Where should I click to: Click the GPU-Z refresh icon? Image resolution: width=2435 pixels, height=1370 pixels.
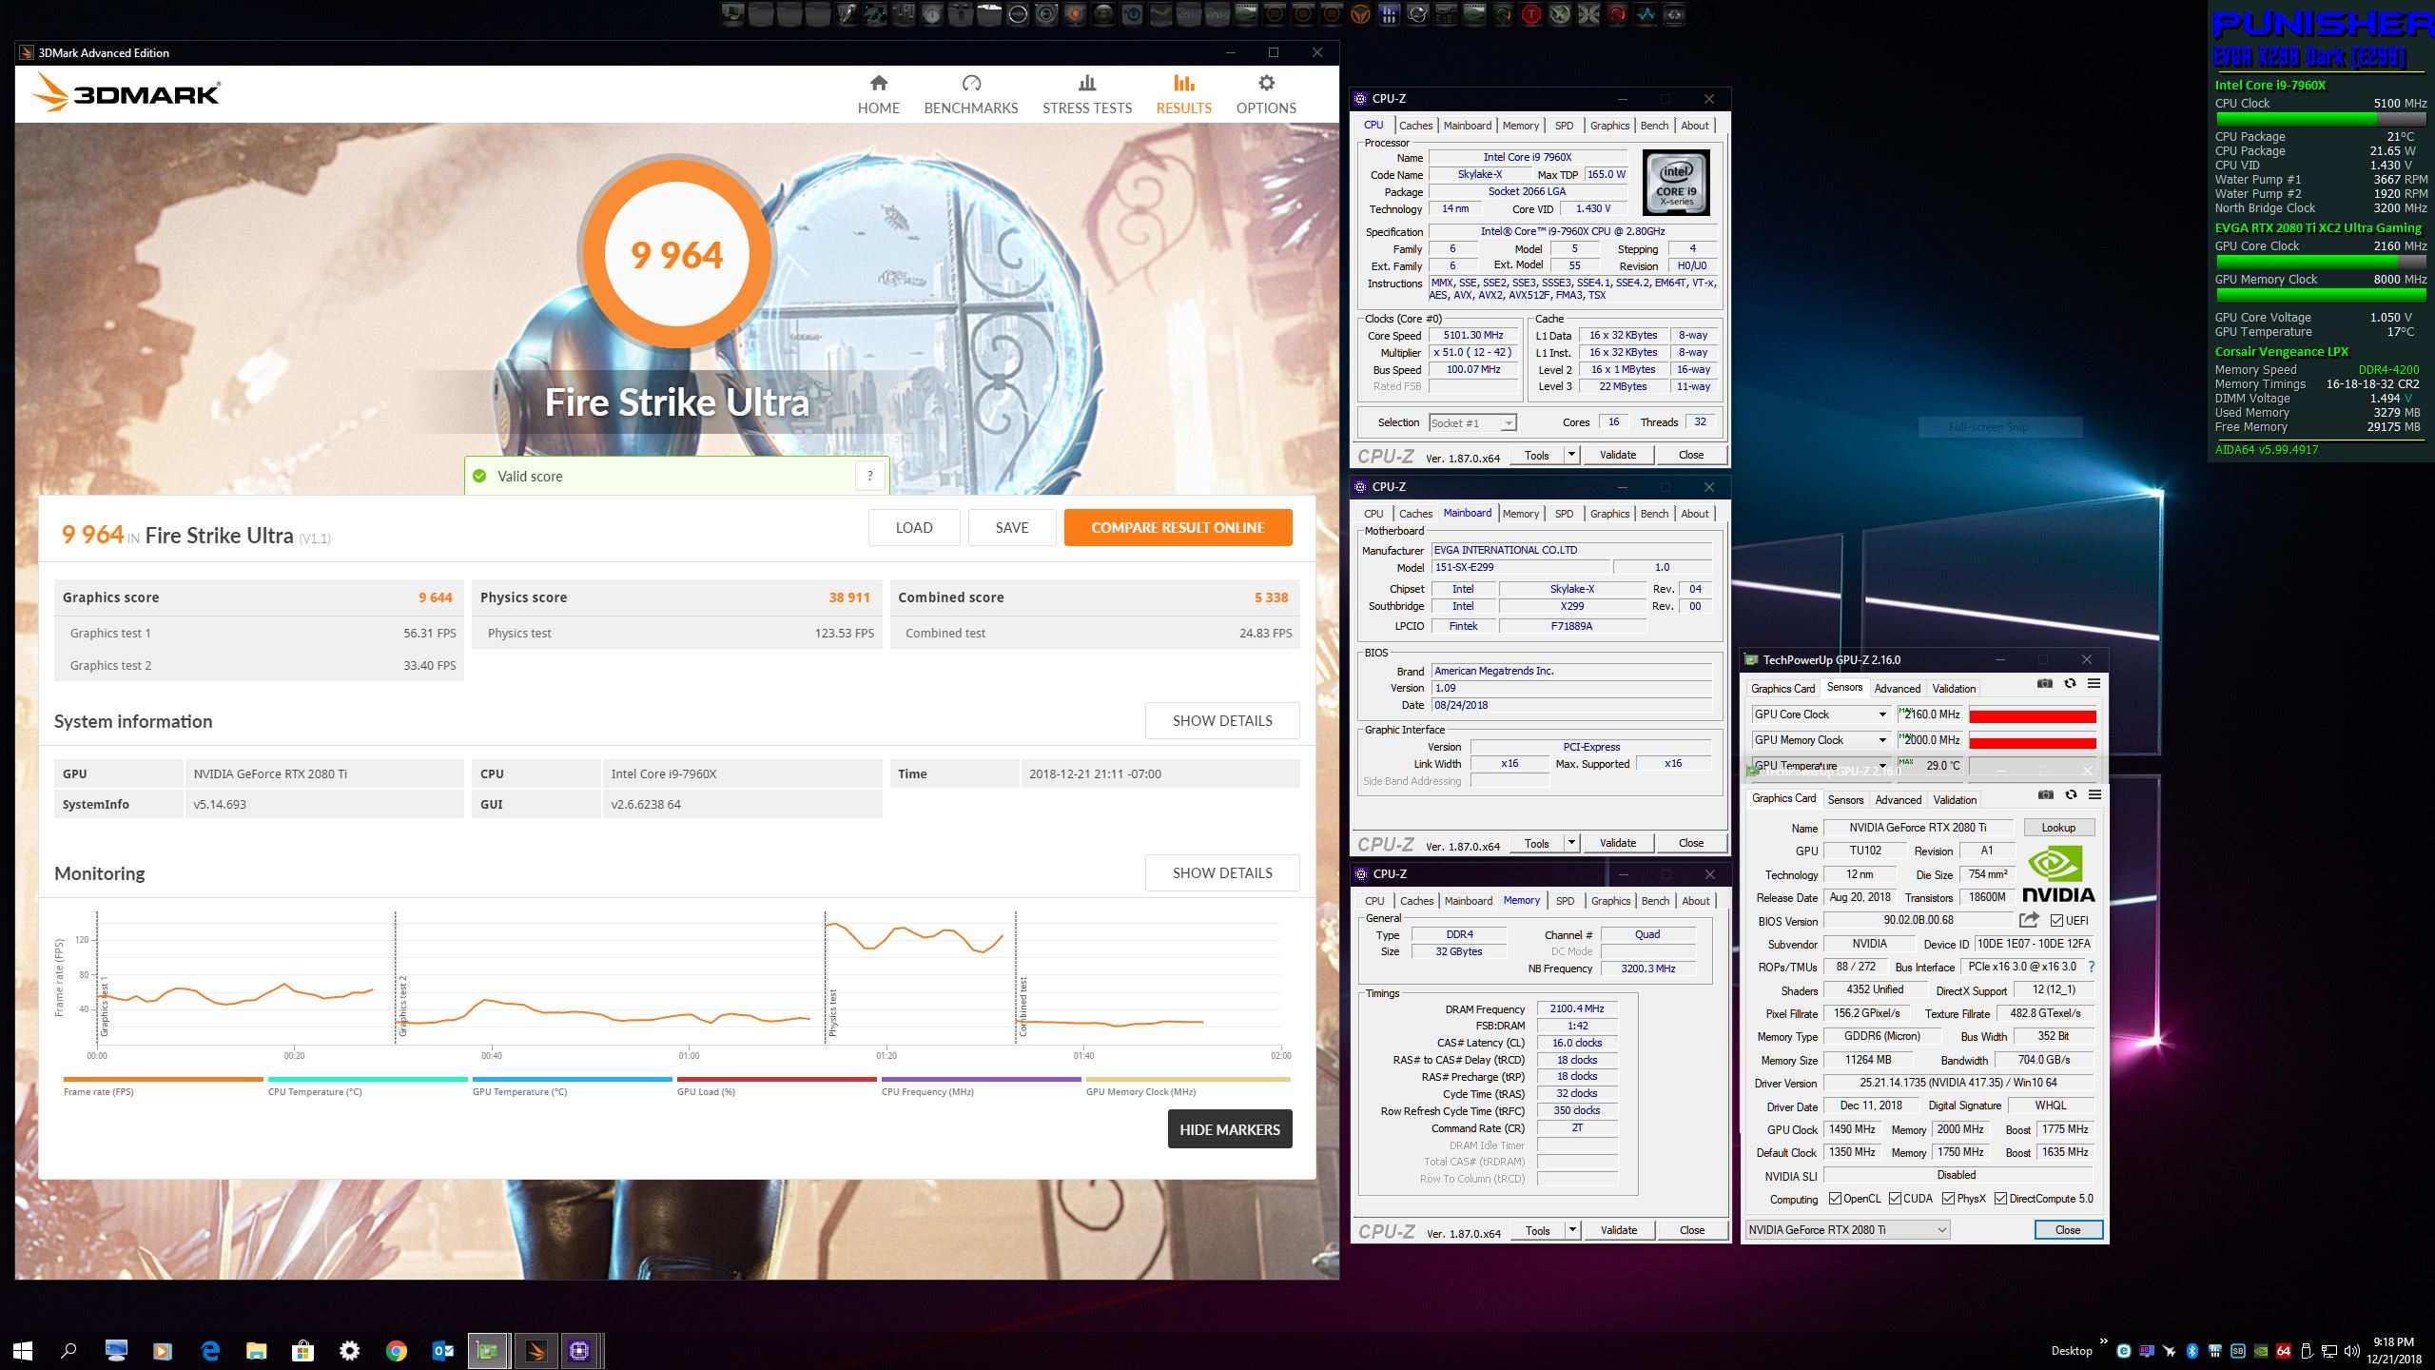coord(2071,794)
